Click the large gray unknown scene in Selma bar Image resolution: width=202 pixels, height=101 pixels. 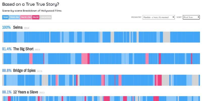(167, 37)
